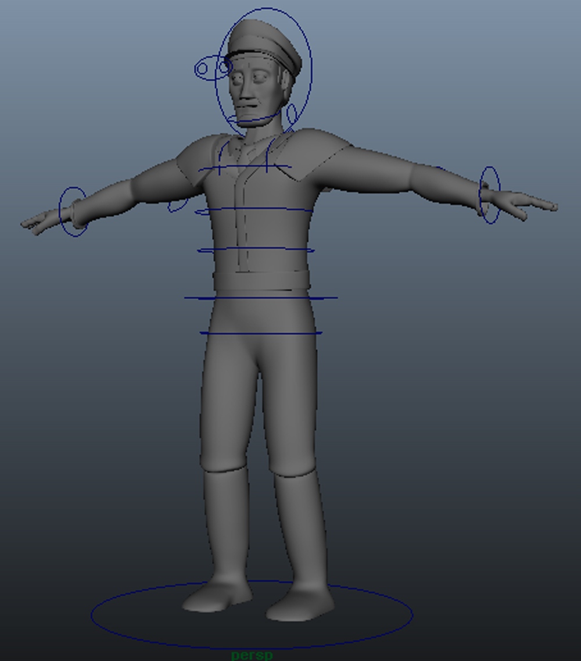Select the wrist control circle on the left hand
Screen dimensions: 581x661
point(491,195)
